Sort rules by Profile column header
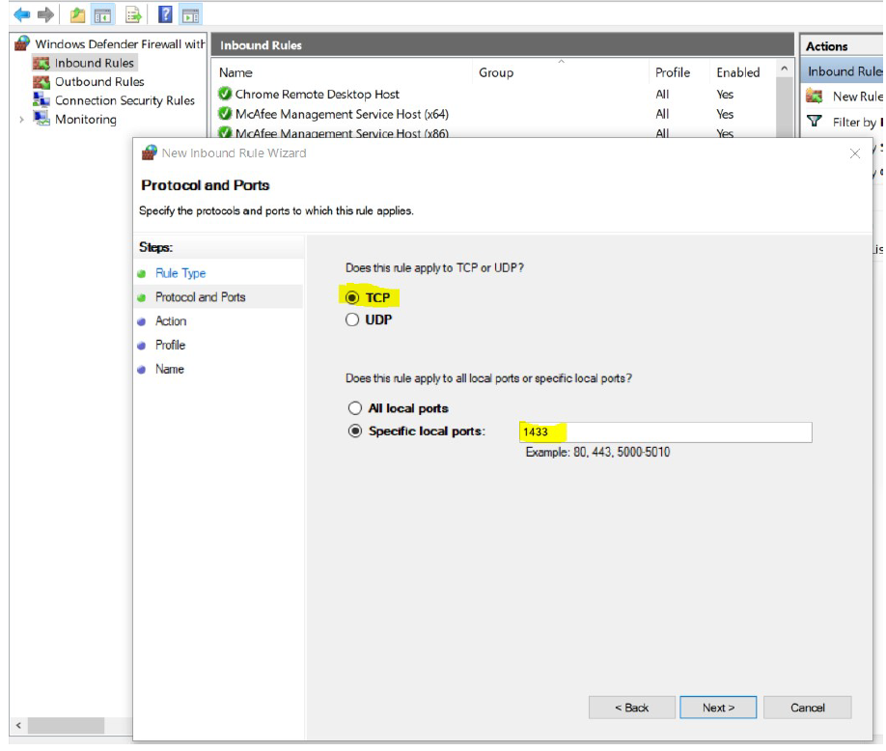This screenshot has height=751, width=886. [673, 73]
